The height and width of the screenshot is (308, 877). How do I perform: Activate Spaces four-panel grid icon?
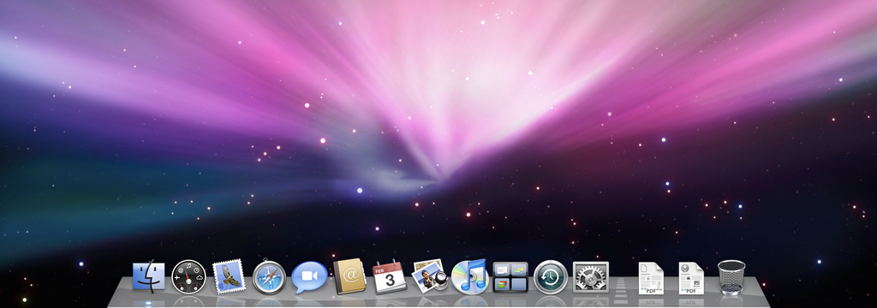point(510,277)
